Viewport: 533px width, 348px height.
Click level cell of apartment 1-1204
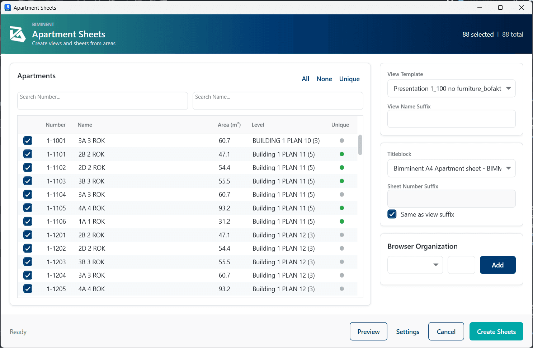(x=284, y=275)
